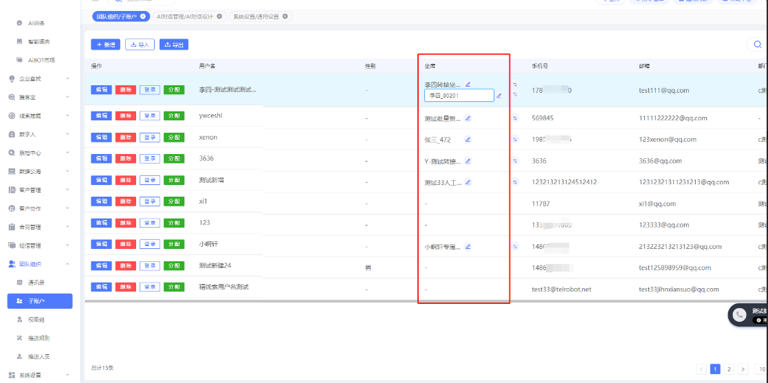This screenshot has width=768, height=383.
Task: Close the AI对话管理/AI对话设计 tab
Action: click(x=219, y=16)
